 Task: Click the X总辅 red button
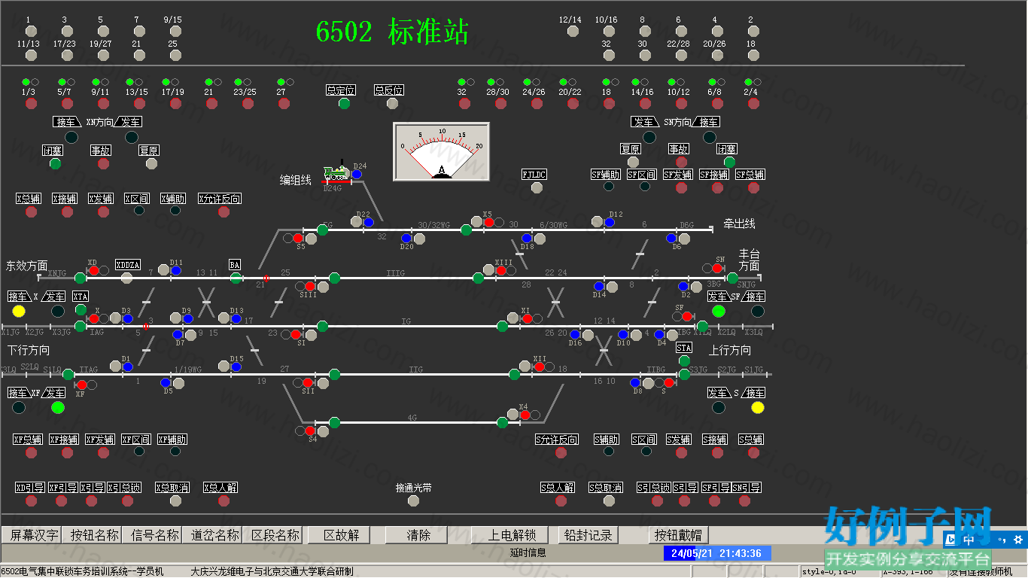click(31, 211)
